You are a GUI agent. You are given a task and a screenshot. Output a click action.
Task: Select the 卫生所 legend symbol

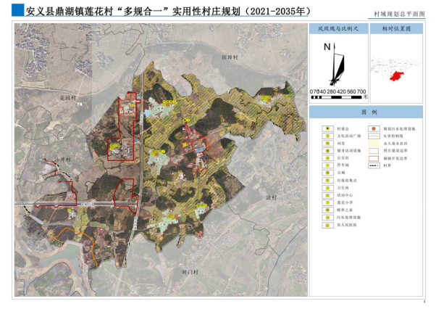point(328,188)
